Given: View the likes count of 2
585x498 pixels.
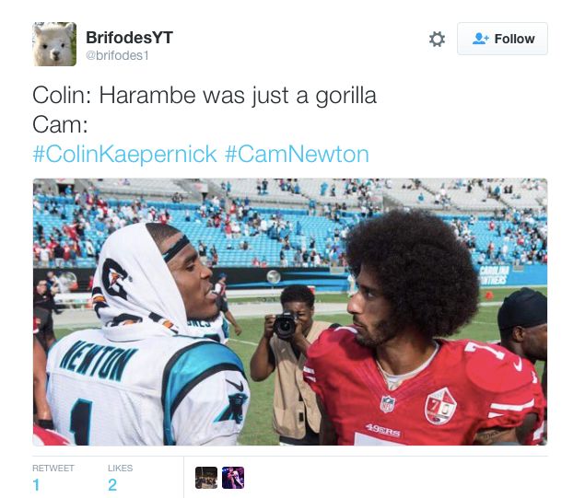Looking at the screenshot, I should (x=112, y=484).
